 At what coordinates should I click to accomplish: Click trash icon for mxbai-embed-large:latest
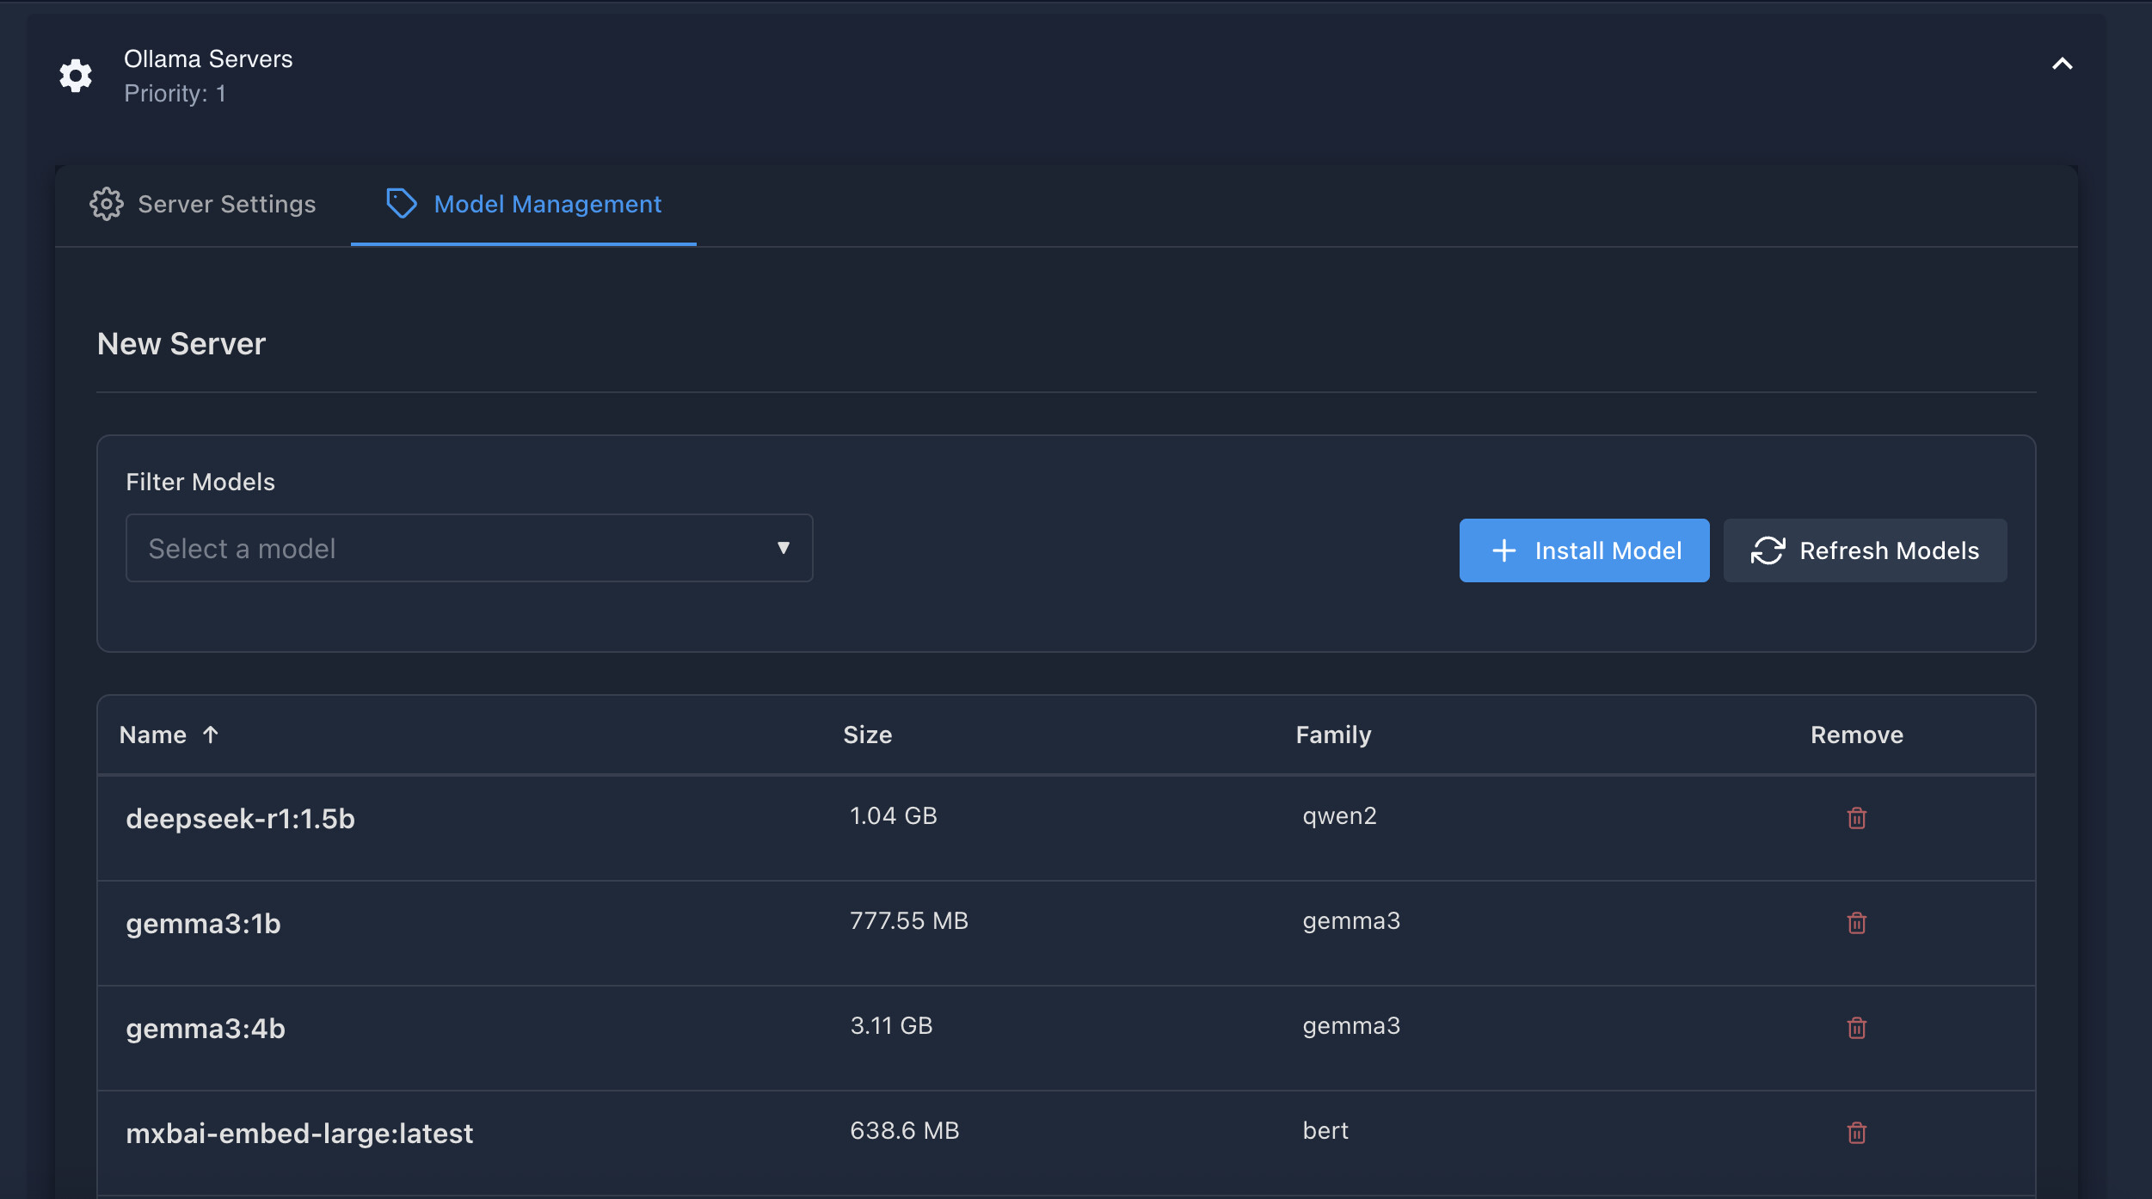coord(1856,1133)
